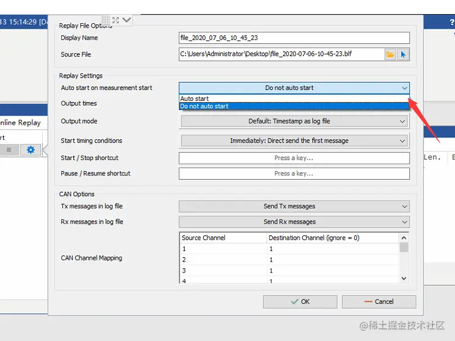Select Source Channel cell '1'
Image resolution: width=455 pixels, height=341 pixels.
[223, 249]
